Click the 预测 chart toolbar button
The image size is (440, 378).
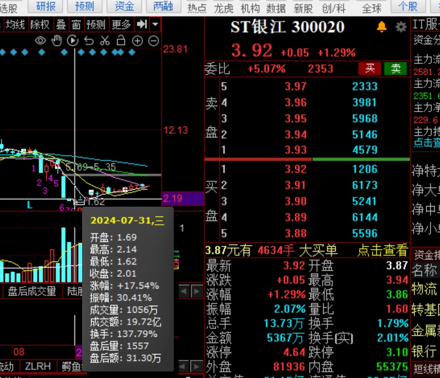click(x=96, y=25)
